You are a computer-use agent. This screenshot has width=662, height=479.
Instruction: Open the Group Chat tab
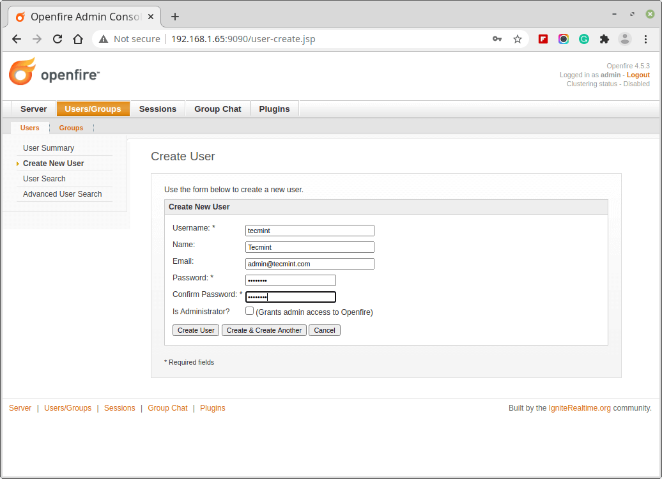click(218, 109)
